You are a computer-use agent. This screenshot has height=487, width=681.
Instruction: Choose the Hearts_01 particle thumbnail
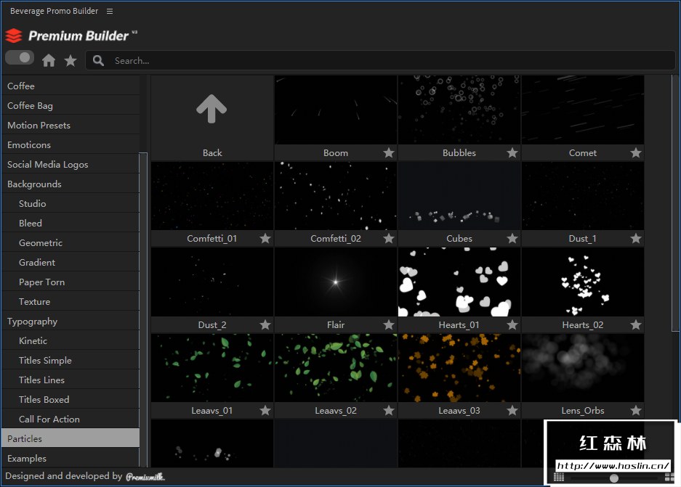459,282
